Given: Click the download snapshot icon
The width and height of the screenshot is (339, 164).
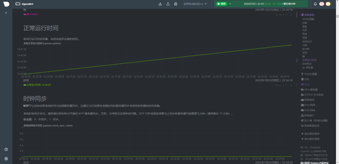Looking at the screenshot, I should point(160,4).
